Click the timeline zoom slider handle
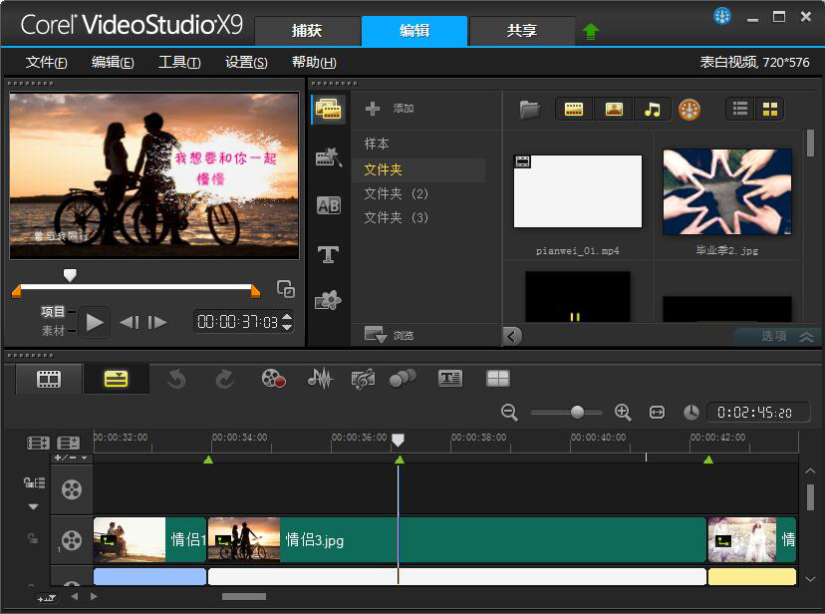Image resolution: width=825 pixels, height=614 pixels. point(577,412)
